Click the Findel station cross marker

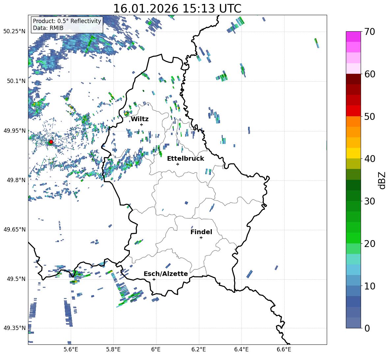click(201, 238)
